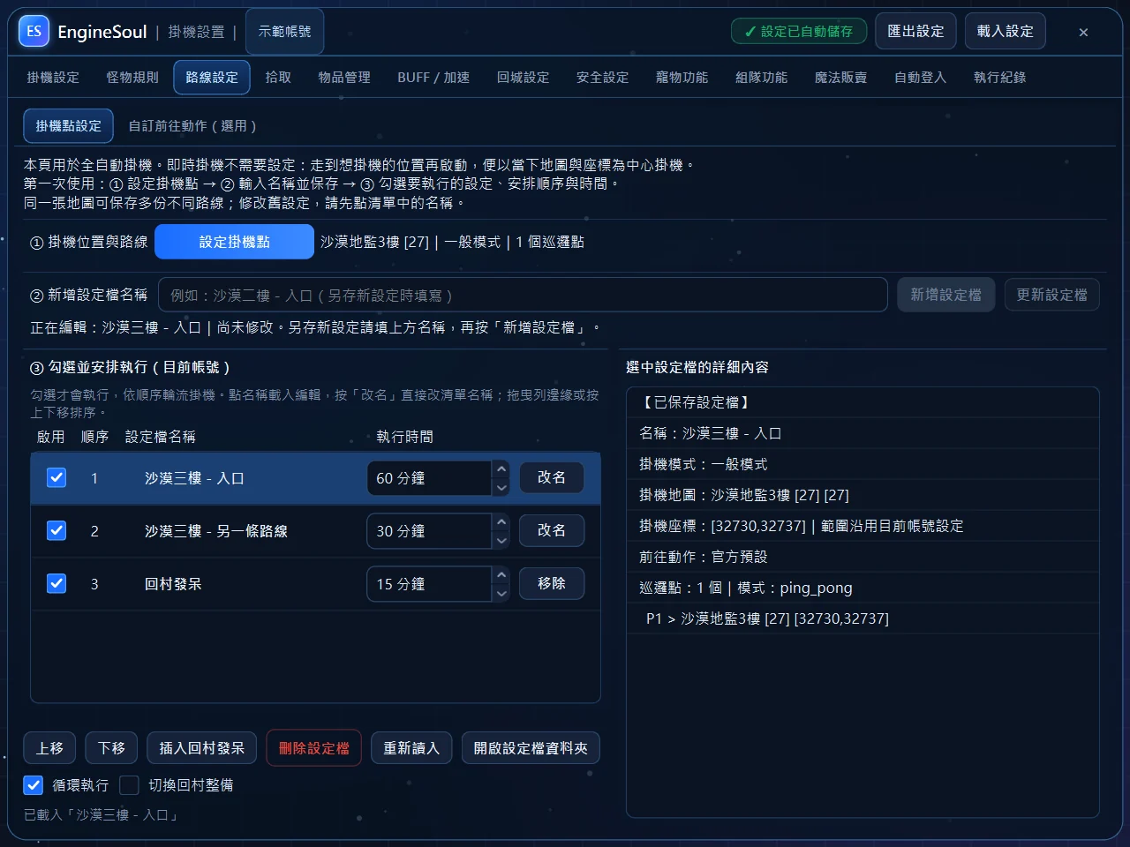Switch to the 魔法販賣 tab
1130x847 pixels.
tap(841, 78)
